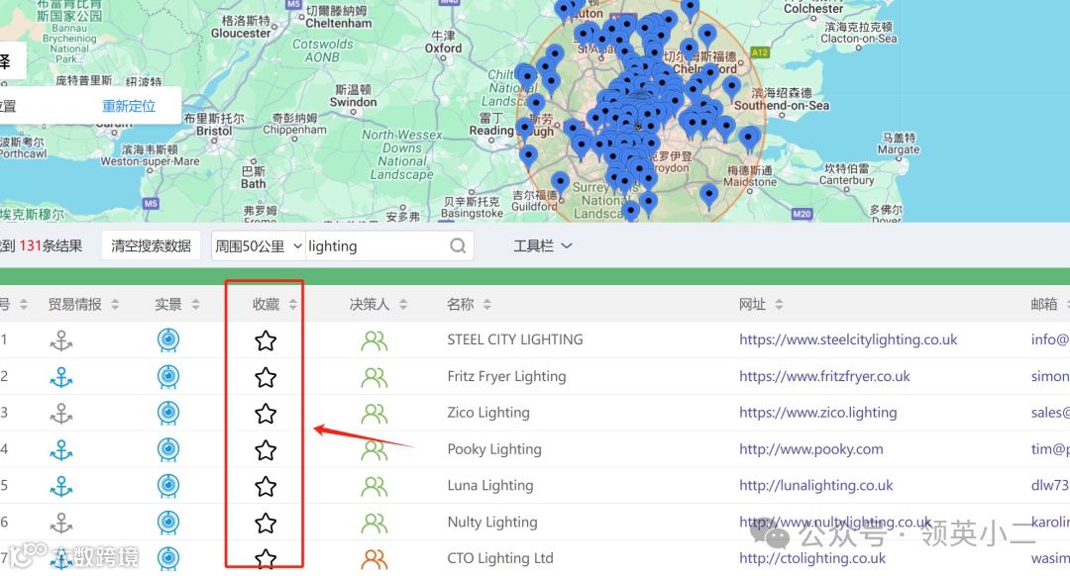Viewport: 1070px width, 576px height.
Task: Open trade intelligence for Pooky Lighting
Action: (61, 450)
